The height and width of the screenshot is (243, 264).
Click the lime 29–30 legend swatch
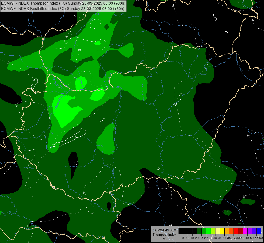(x=213, y=231)
